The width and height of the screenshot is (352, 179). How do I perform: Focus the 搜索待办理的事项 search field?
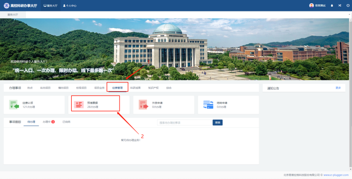pos(184,123)
